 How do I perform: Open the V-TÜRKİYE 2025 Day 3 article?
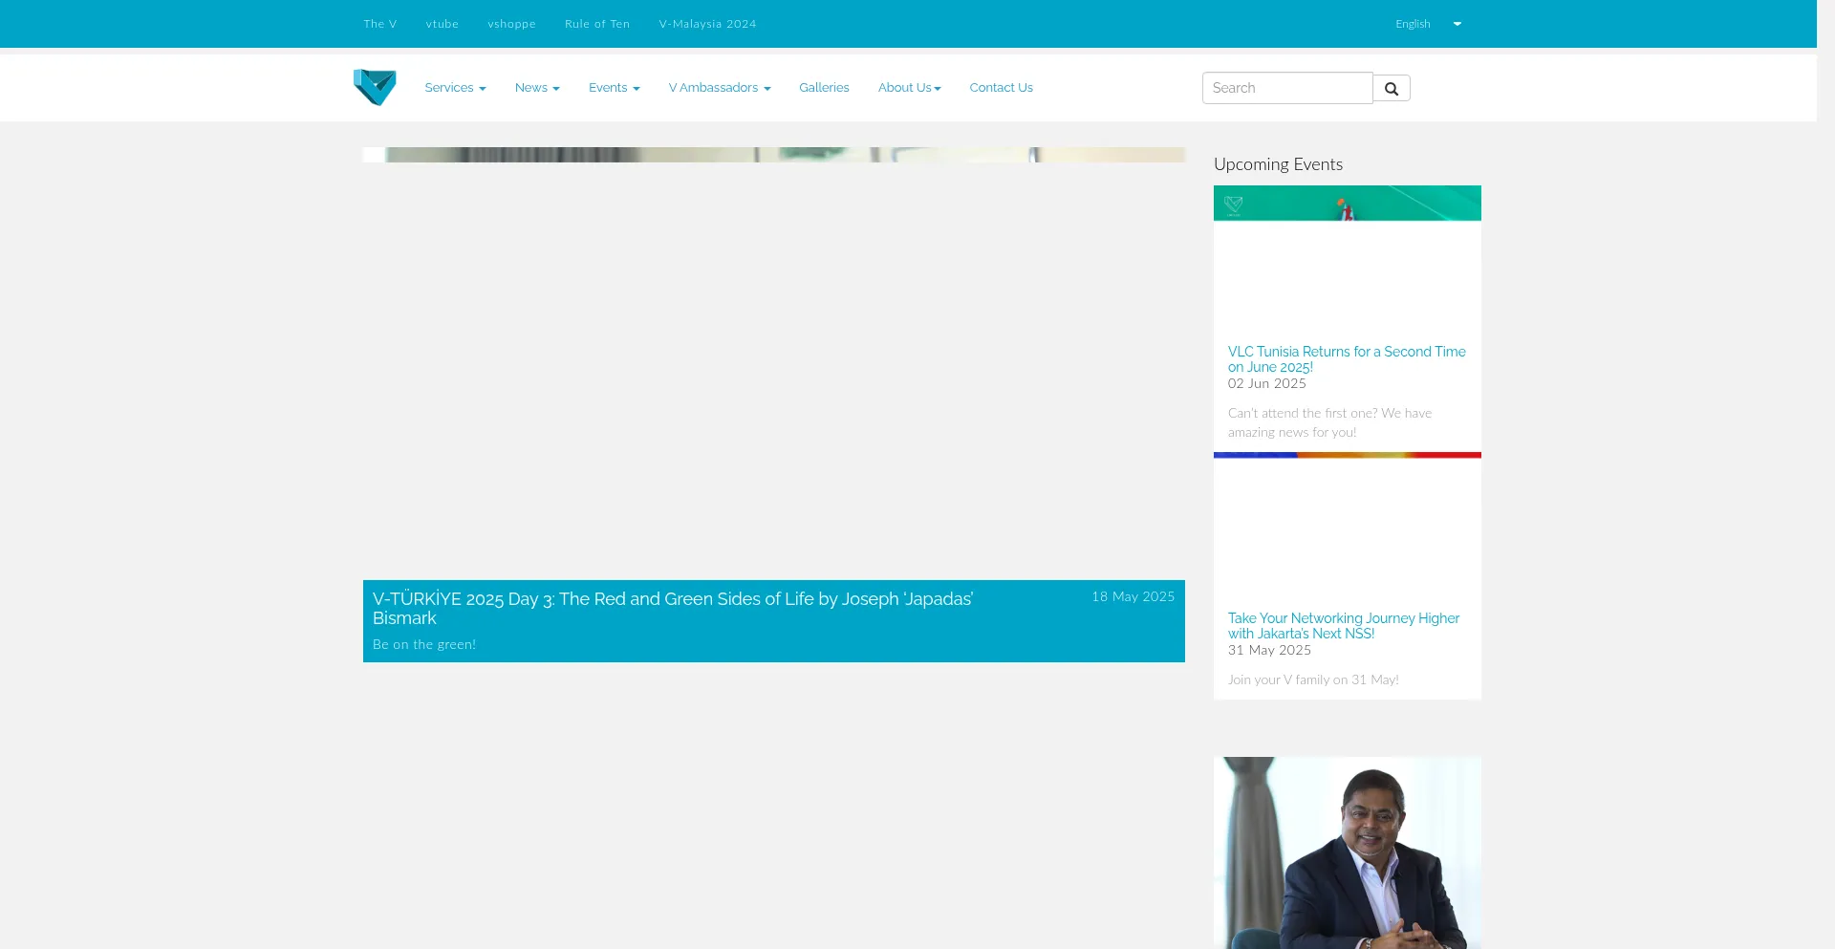672,608
